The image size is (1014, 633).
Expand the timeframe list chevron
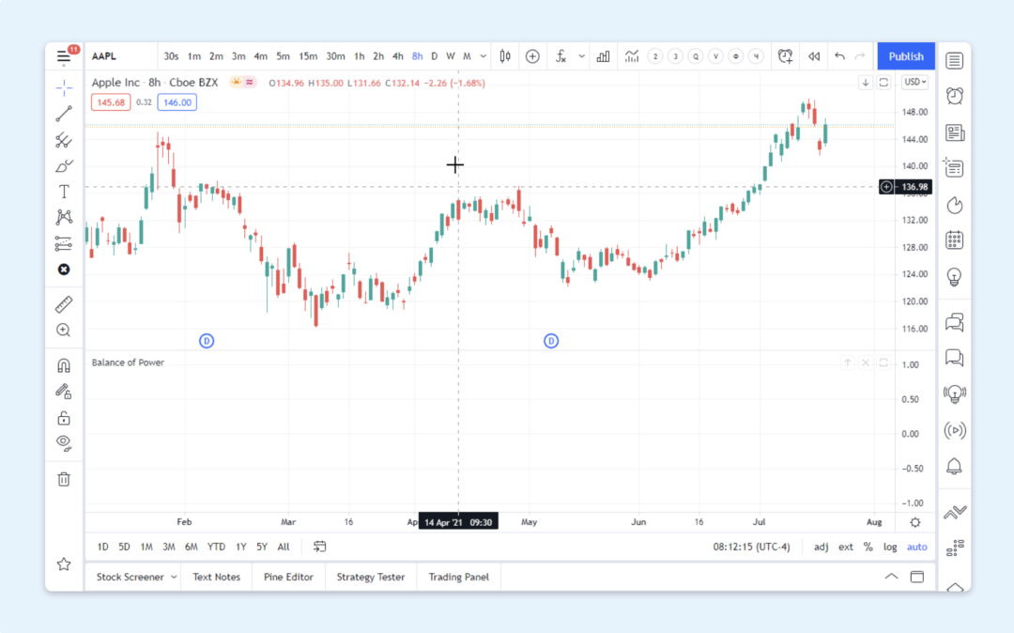click(483, 56)
